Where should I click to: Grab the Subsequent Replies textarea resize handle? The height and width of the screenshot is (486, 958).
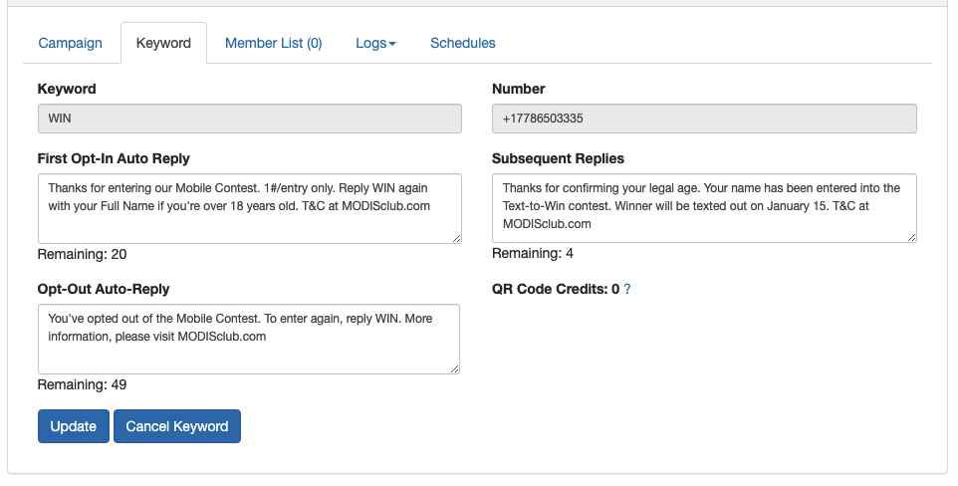(x=911, y=237)
